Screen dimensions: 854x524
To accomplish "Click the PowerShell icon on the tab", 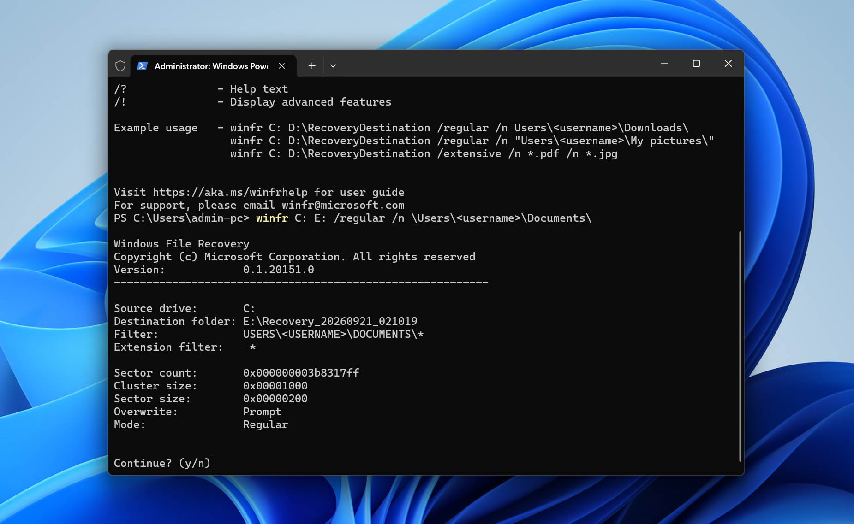I will [x=142, y=66].
